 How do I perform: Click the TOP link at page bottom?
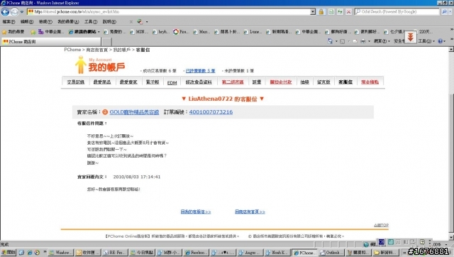point(382,225)
